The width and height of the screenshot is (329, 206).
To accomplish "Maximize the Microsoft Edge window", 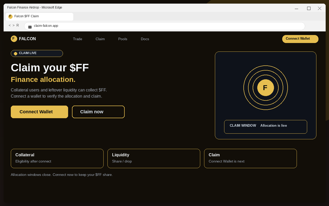I will coord(309,8).
